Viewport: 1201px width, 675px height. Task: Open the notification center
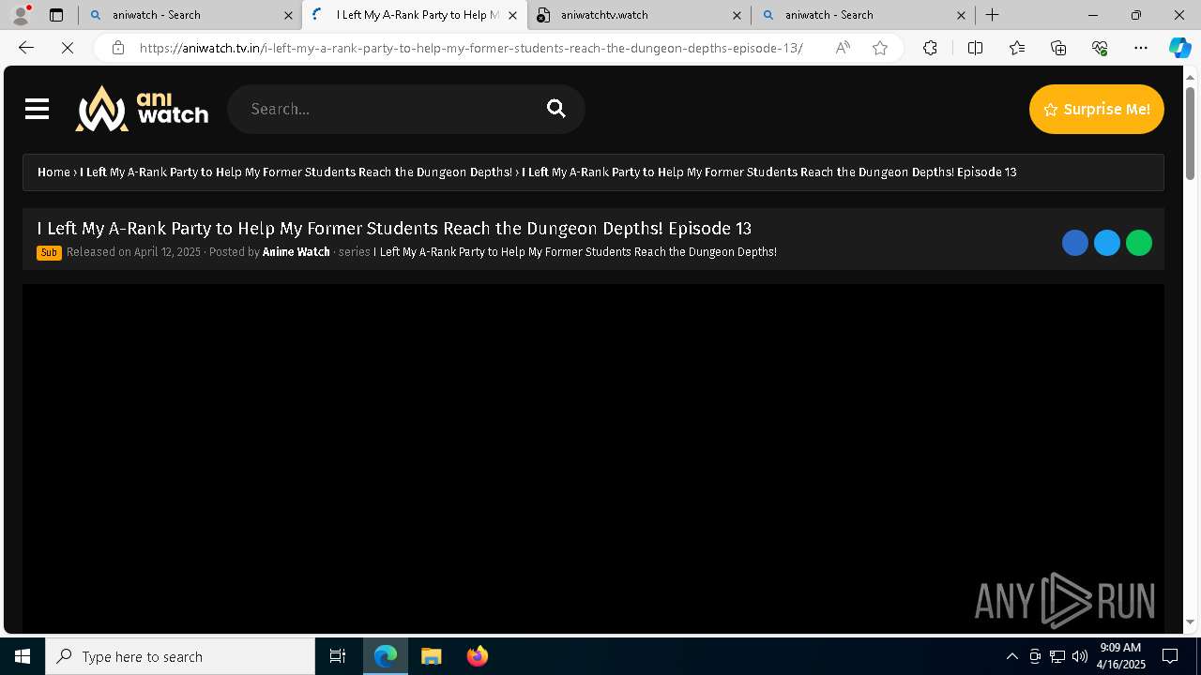point(1170,656)
